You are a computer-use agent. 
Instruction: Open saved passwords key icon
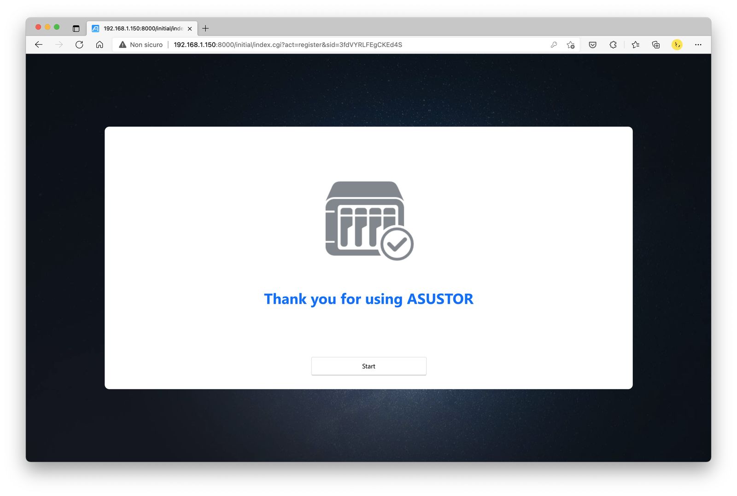(x=554, y=45)
